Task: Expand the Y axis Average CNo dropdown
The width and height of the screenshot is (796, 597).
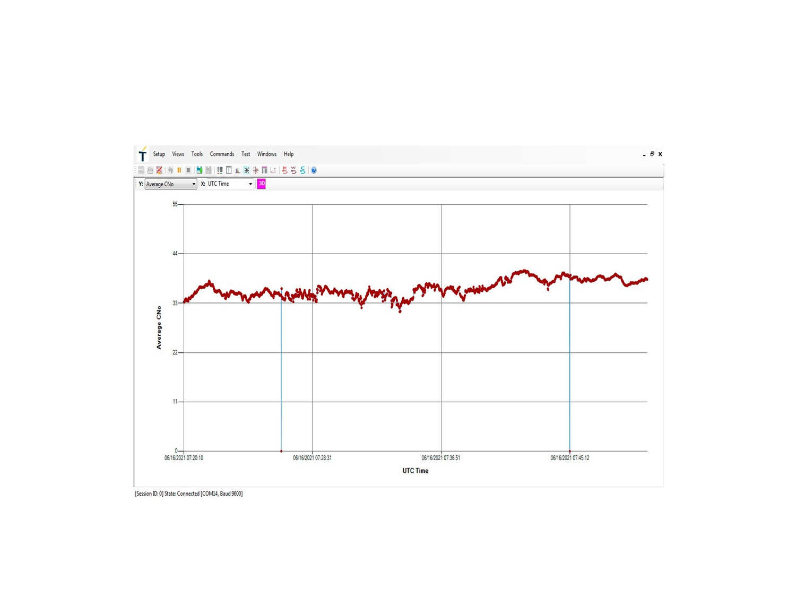Action: (x=194, y=184)
